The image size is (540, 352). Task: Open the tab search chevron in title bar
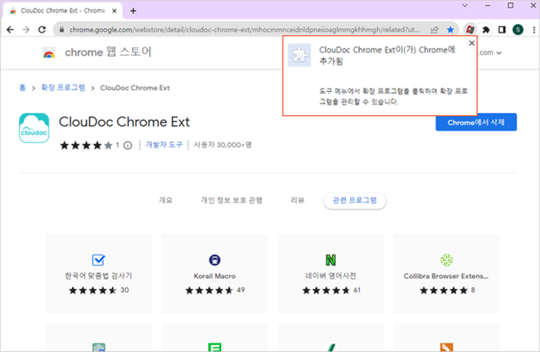(465, 5)
